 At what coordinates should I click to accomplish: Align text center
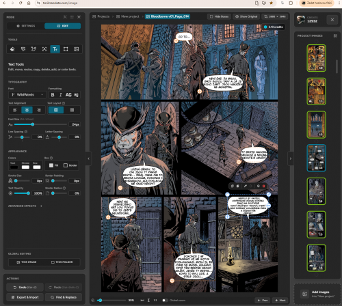coord(27,110)
